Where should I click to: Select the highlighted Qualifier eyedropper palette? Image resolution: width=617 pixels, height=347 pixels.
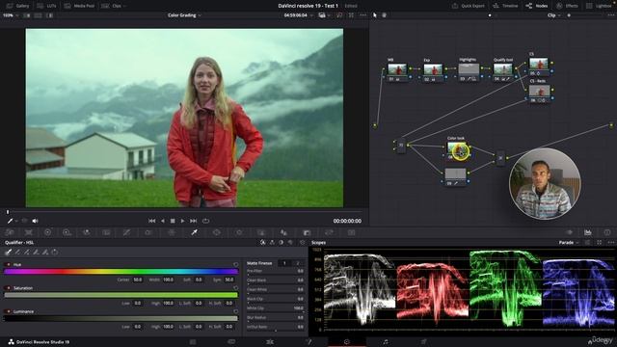point(194,232)
